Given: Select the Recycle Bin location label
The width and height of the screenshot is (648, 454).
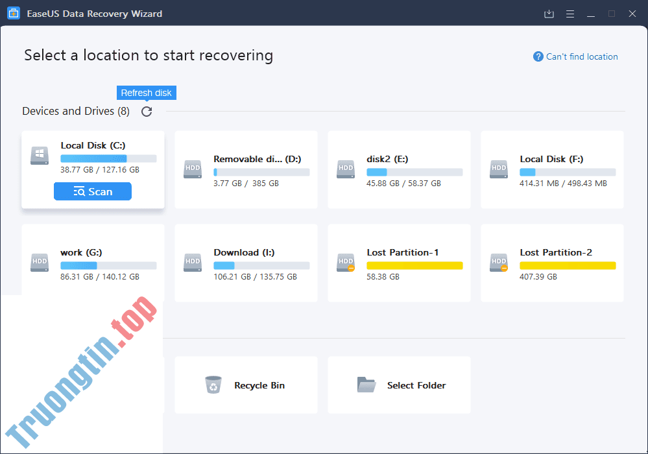Looking at the screenshot, I should (x=259, y=385).
